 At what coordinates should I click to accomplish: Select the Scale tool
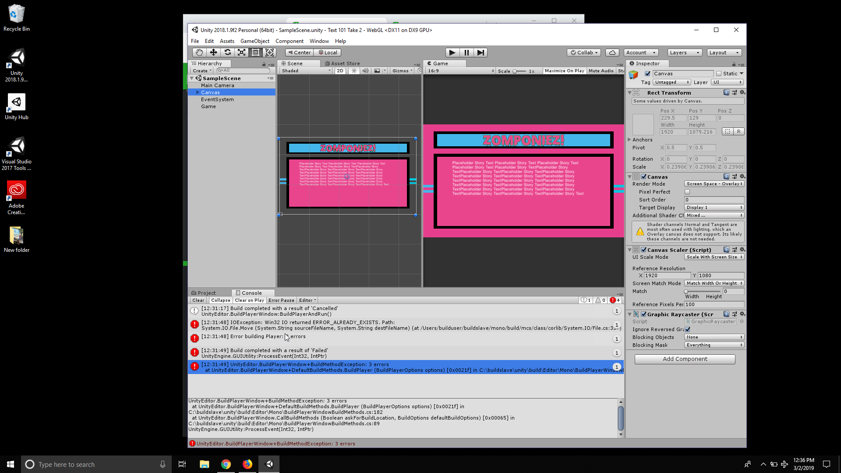(242, 52)
